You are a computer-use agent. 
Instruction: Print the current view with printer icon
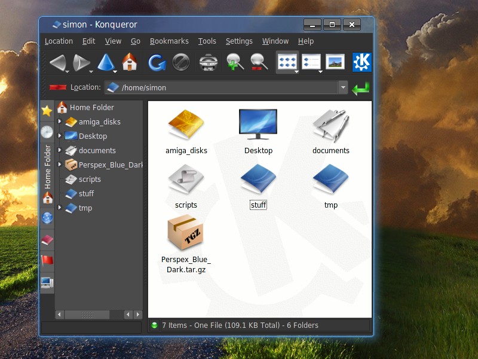[208, 62]
